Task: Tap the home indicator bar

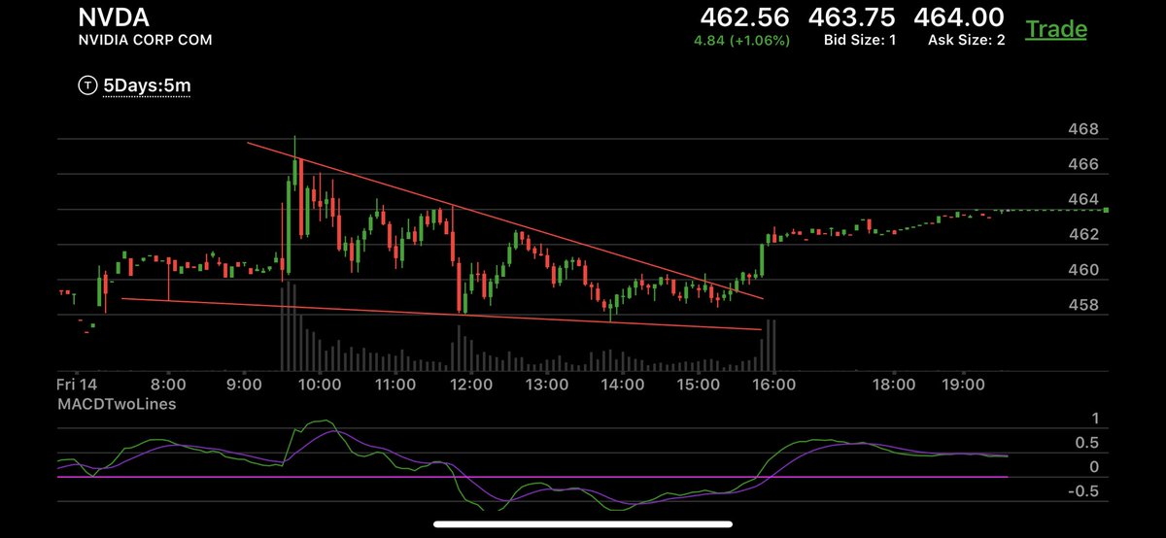Action: tap(582, 525)
